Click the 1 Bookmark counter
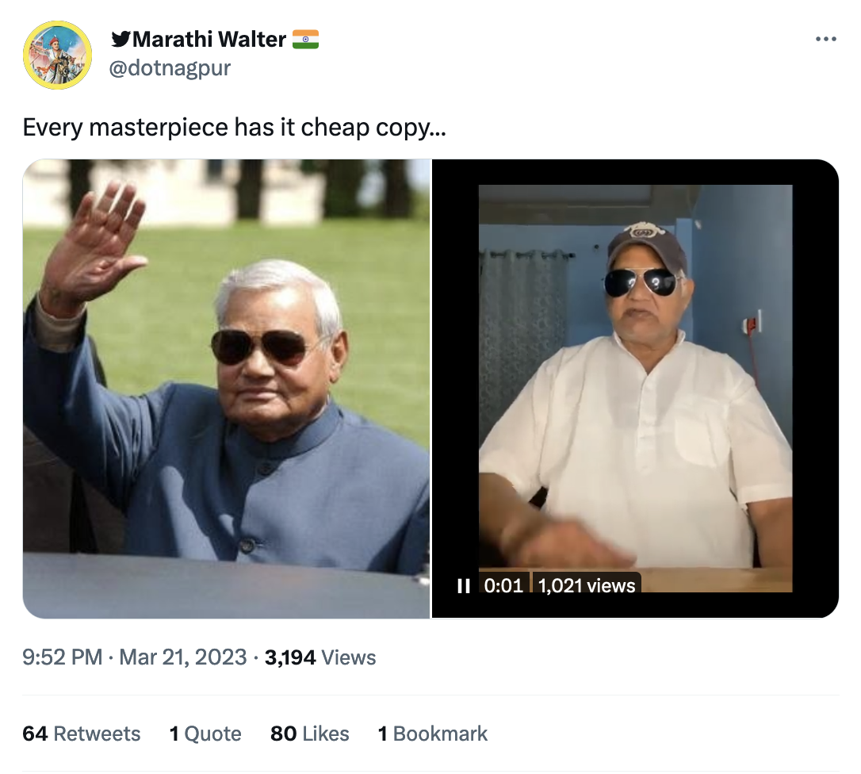 point(431,733)
